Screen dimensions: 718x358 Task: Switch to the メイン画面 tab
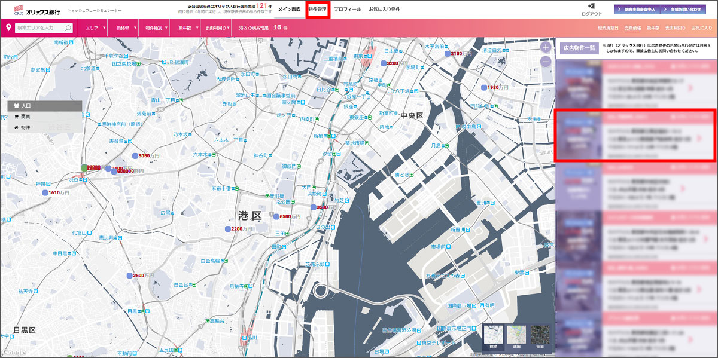click(x=289, y=10)
